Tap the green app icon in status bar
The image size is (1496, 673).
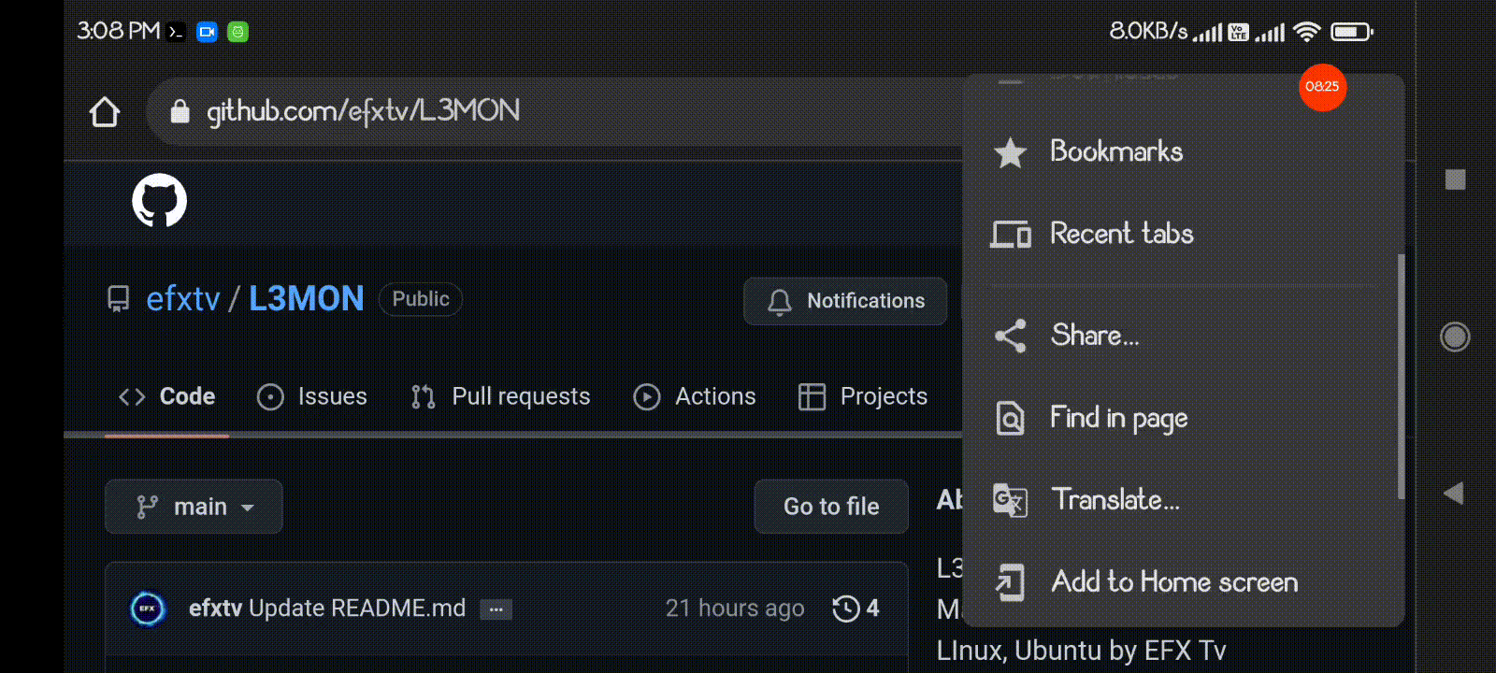point(238,32)
